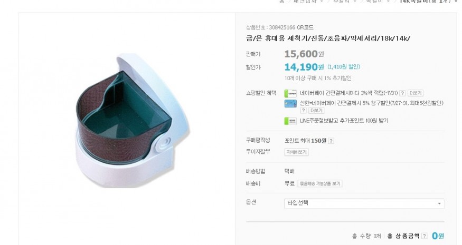
Task: Click LINE주문정보받고 추가포인트 100원 받기 link
Action: pos(344,121)
